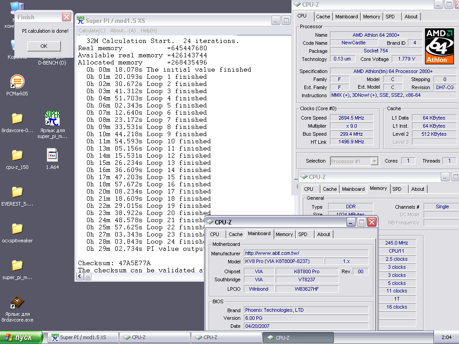Screen dimensions: 459x344
Task: Click the HT Link 1496.9 MHz value
Action: tap(351, 142)
